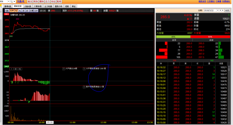Image resolution: width=233 pixels, height=125 pixels.
Task: Click ask price 287.5 with 47 volume
Action: point(201,57)
